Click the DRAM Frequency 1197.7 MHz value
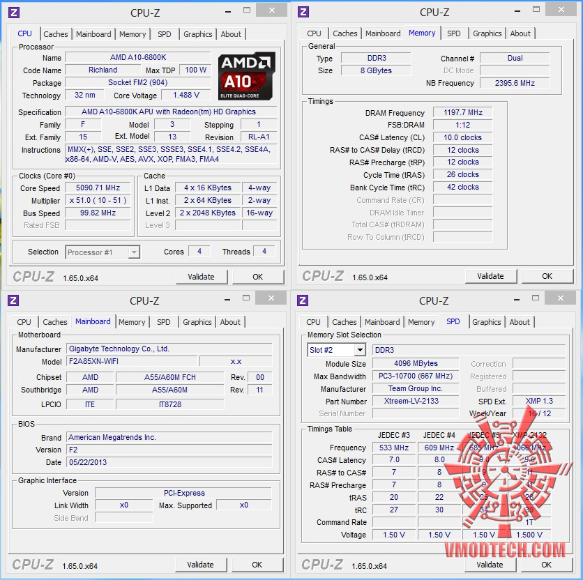Screen dimensions: 583x580 click(x=463, y=113)
